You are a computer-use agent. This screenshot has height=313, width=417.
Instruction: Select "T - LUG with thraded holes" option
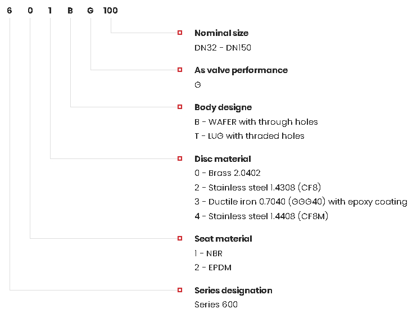click(x=250, y=136)
